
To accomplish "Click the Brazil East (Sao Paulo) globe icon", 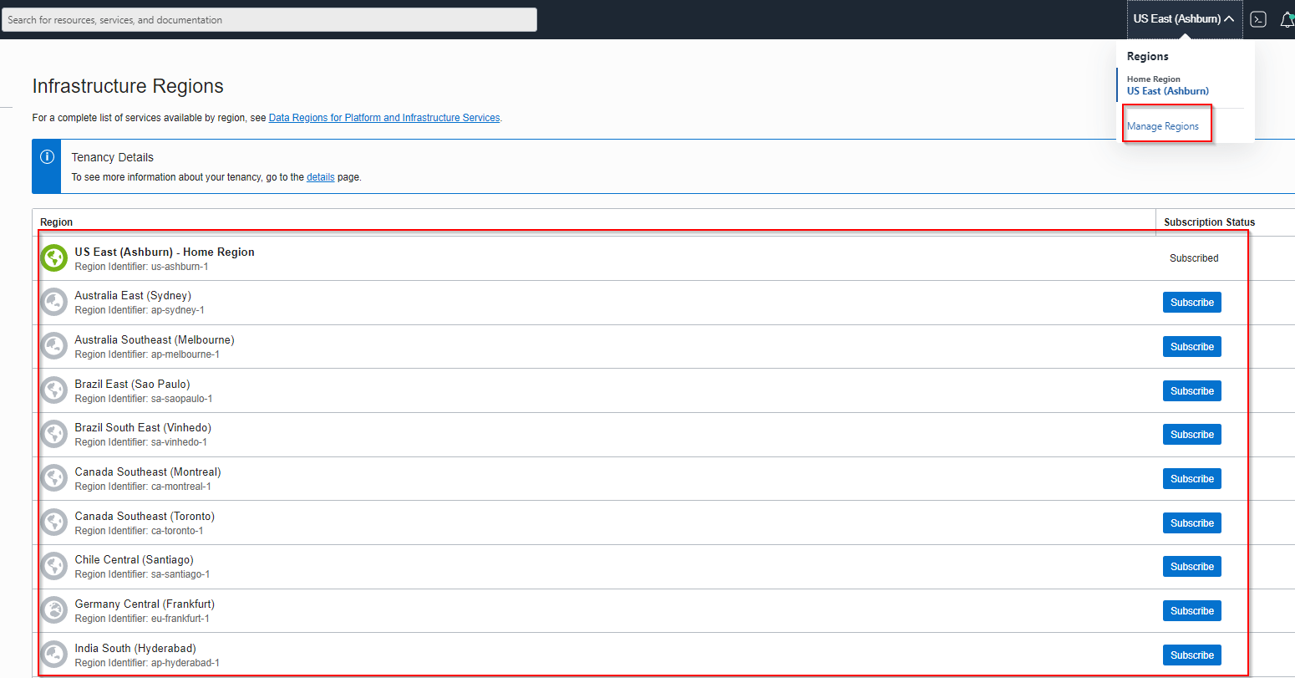I will (x=54, y=390).
